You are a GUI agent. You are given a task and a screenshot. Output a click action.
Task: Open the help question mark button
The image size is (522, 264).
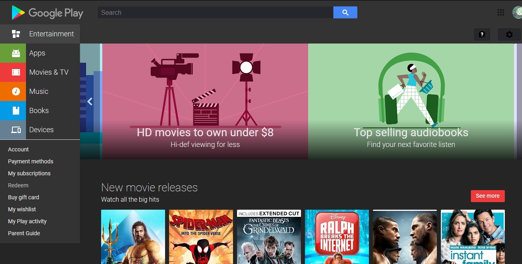click(482, 34)
